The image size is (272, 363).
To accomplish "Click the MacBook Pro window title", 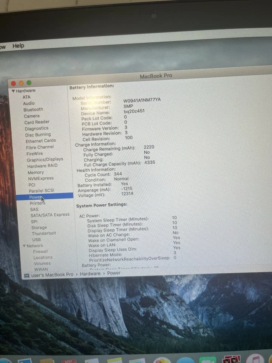I will pyautogui.click(x=156, y=76).
